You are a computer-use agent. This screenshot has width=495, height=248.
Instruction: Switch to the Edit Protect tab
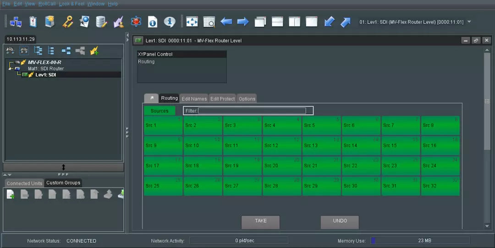(223, 99)
